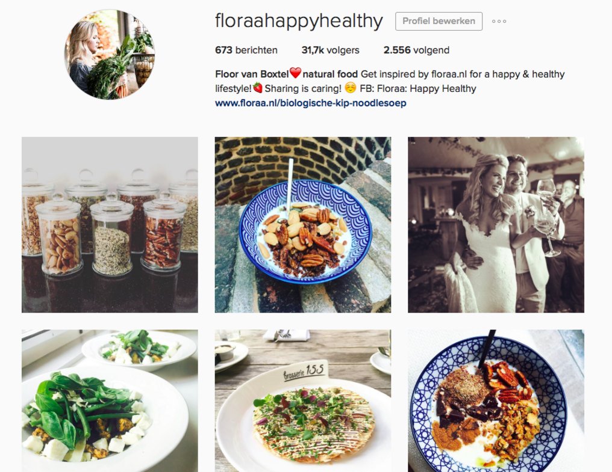
Task: Open the floraa.nl kip-noodlesoep link
Action: point(311,103)
